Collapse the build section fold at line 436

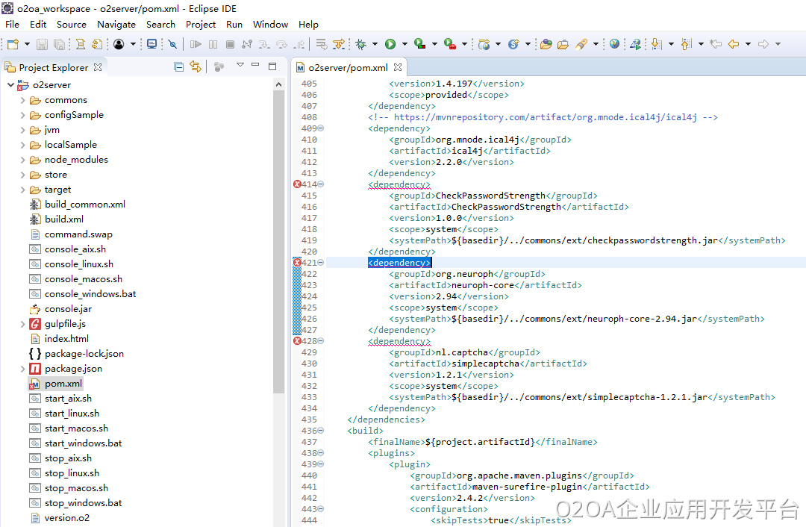tap(321, 431)
